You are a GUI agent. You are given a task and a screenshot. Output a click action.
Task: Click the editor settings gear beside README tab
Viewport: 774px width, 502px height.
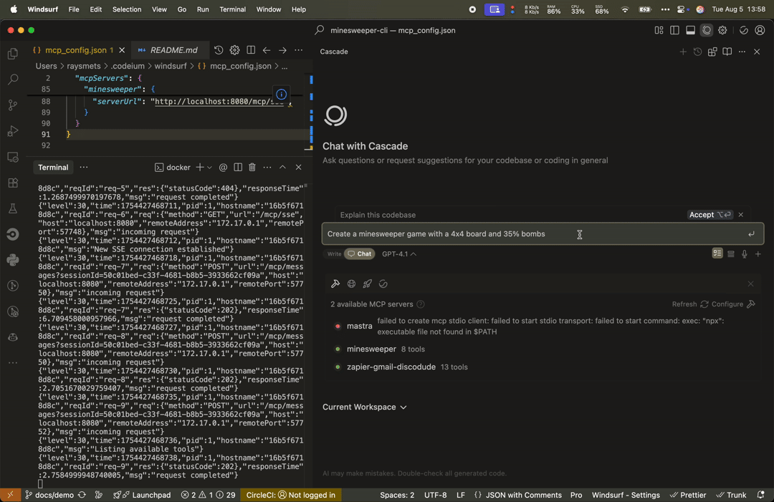[x=234, y=50]
